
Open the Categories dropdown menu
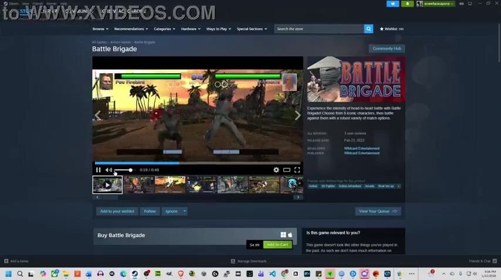tap(164, 29)
